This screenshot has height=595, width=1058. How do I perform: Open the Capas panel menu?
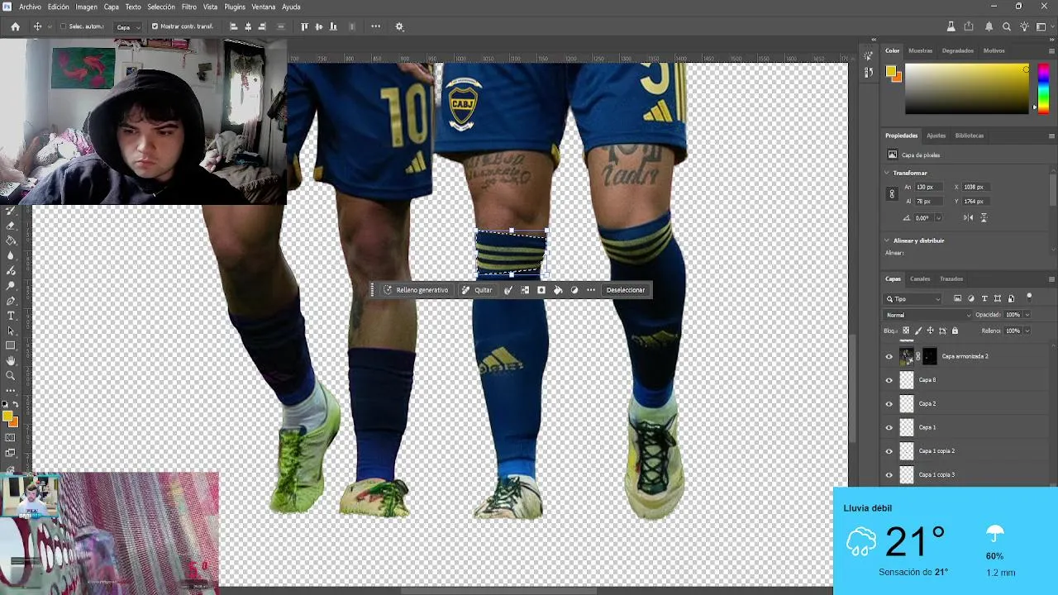(1051, 278)
